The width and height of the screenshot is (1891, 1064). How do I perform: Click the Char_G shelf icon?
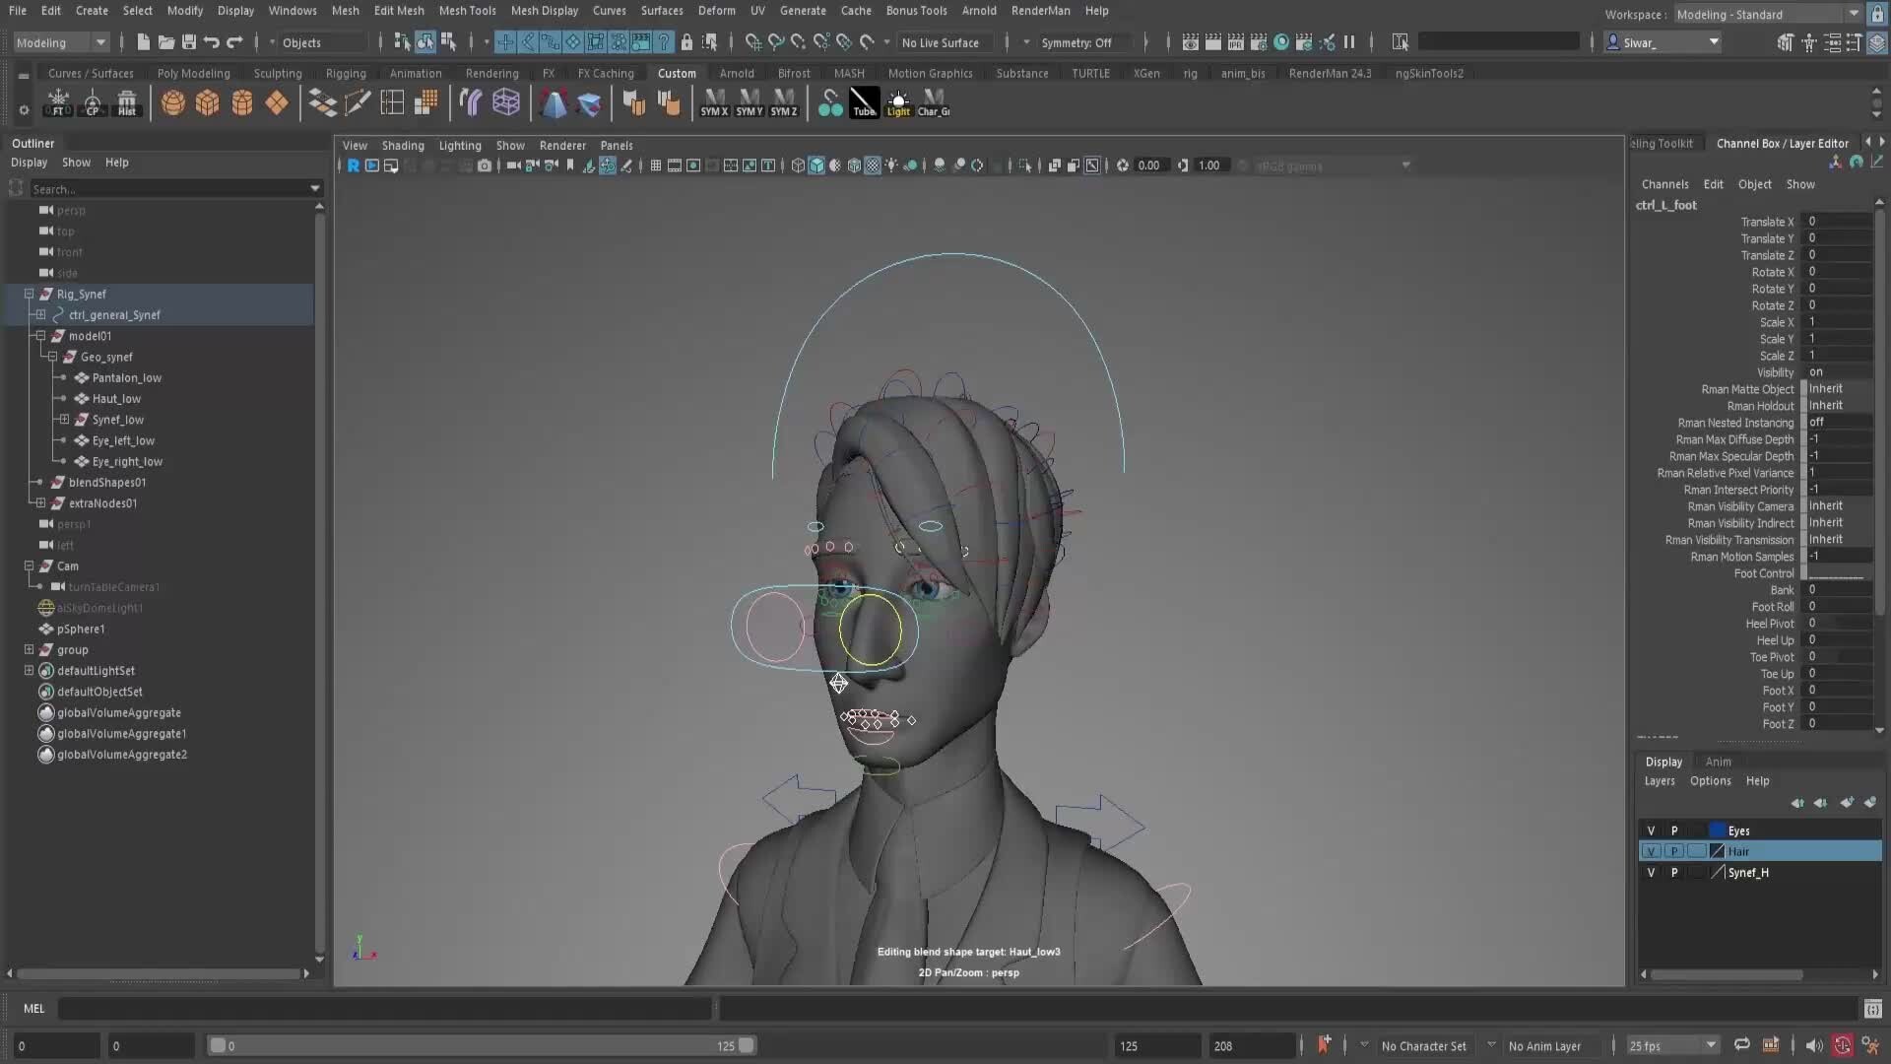click(932, 103)
